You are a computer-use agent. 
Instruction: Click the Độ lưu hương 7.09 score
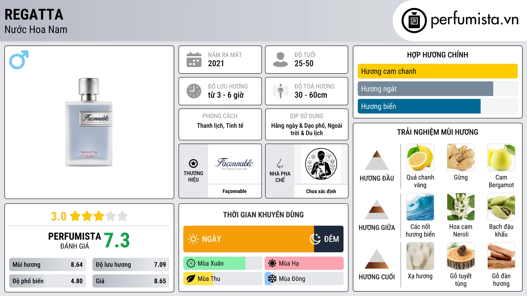click(131, 264)
